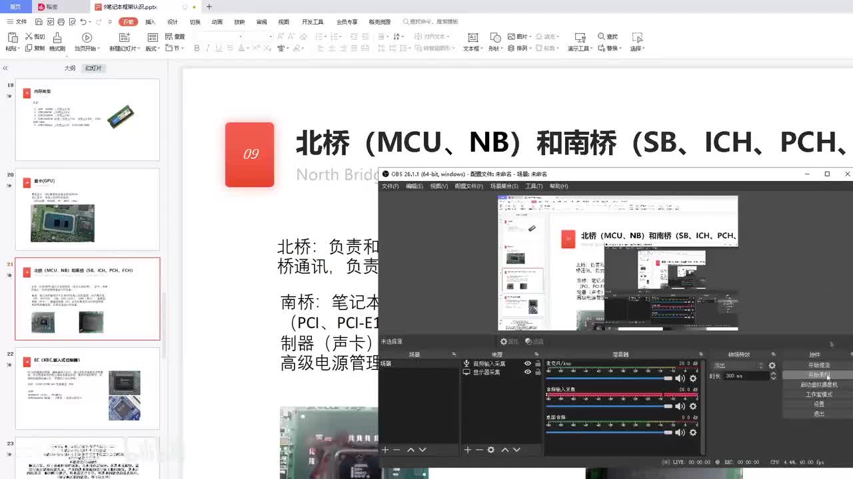Click OBS Studio Mode (工作室模式) button
Viewport: 853px width, 479px height.
[819, 395]
